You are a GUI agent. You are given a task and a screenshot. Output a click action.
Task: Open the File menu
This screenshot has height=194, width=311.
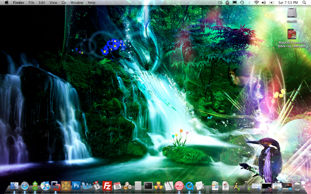(31, 3)
